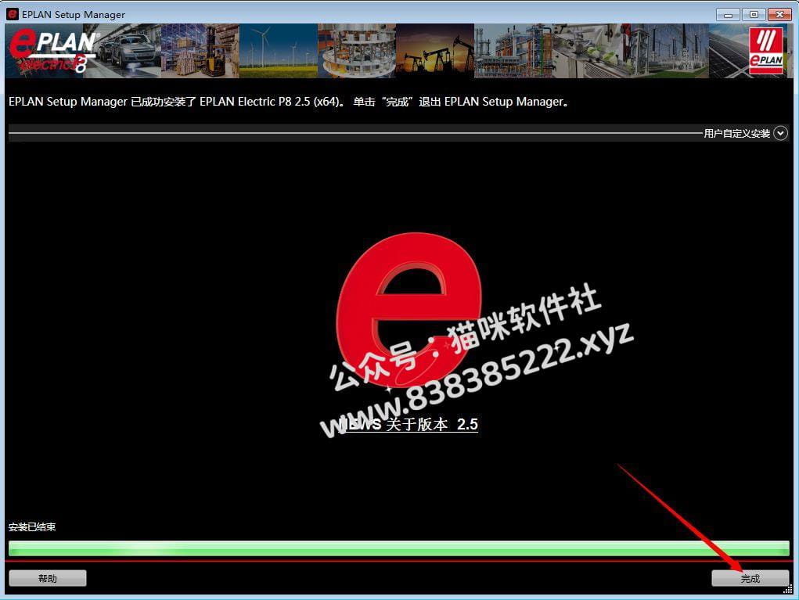Screen dimensions: 799x600
Task: Minimize the EPLAN Setup Manager window
Action: click(728, 14)
